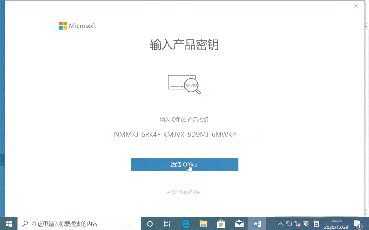The height and width of the screenshot is (230, 369).
Task: Open File Explorer from the taskbar
Action: (x=203, y=223)
